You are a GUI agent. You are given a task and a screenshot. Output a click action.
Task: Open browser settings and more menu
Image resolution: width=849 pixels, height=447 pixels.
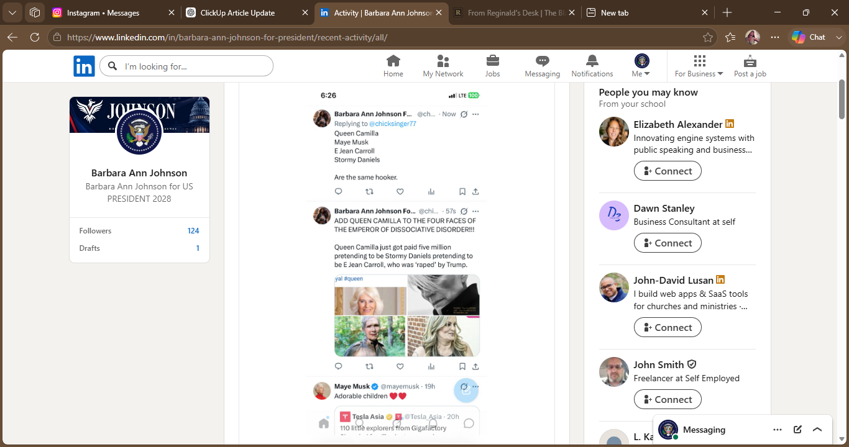click(x=774, y=37)
